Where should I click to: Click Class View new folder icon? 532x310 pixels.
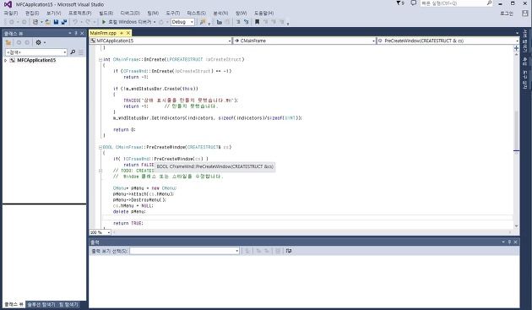click(x=8, y=42)
